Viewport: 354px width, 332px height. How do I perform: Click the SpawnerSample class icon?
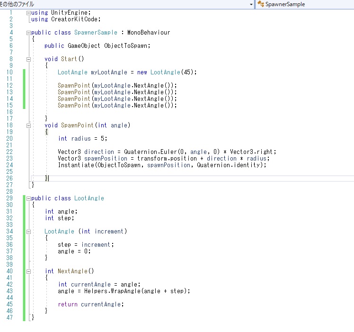pos(261,4)
